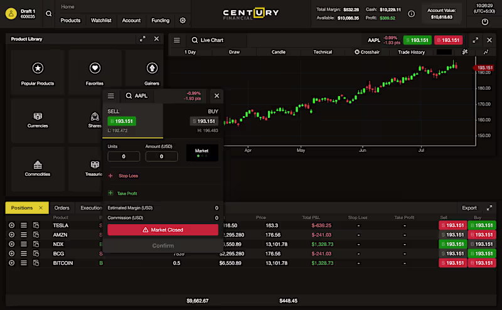Screen dimensions: 502x310
Task: Click the Export button
Action: tap(469, 208)
